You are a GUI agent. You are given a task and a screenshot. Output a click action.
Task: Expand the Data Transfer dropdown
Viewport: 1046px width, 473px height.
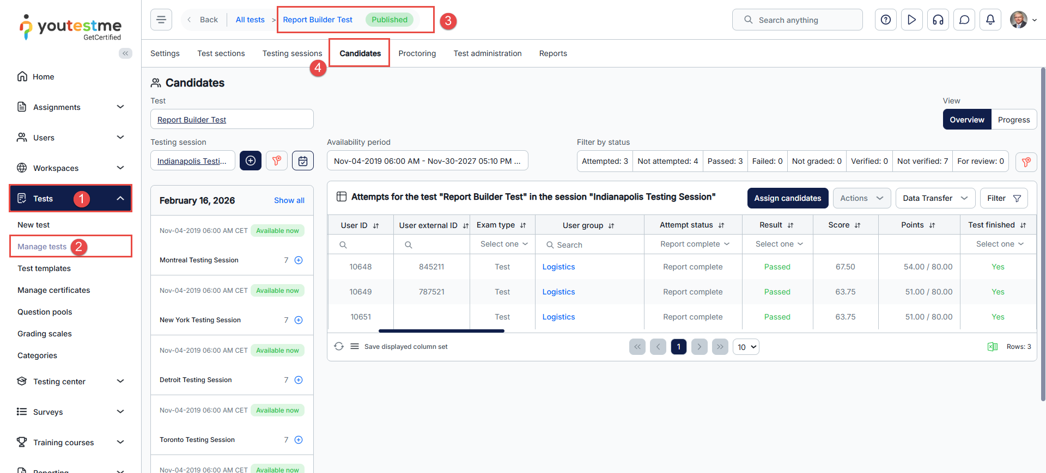(934, 198)
